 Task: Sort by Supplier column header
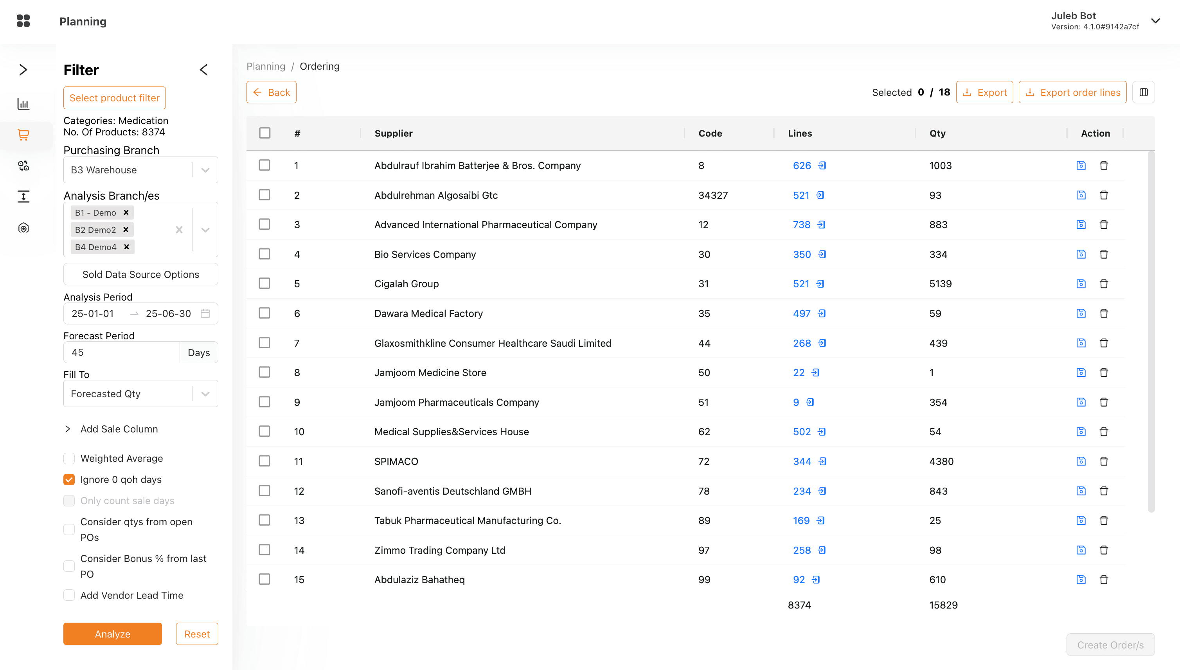click(x=393, y=133)
